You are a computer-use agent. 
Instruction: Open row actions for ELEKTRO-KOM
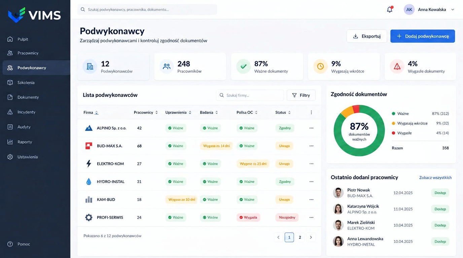pyautogui.click(x=311, y=164)
